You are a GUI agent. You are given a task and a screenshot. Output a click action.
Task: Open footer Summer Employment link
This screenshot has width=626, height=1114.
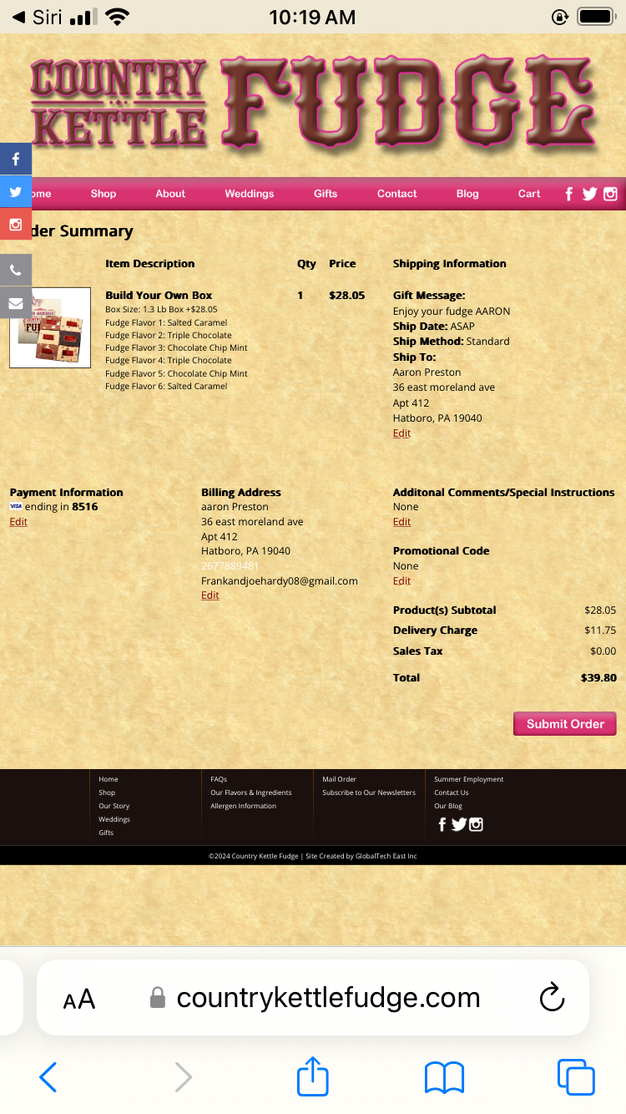pyautogui.click(x=469, y=779)
